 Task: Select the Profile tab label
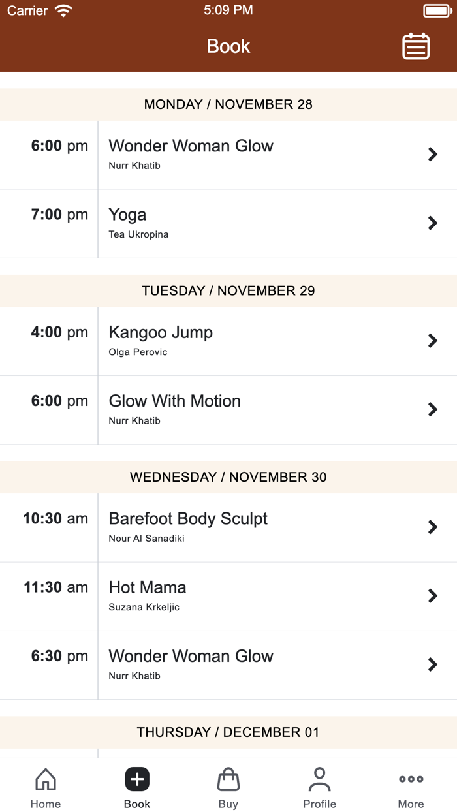(x=320, y=804)
